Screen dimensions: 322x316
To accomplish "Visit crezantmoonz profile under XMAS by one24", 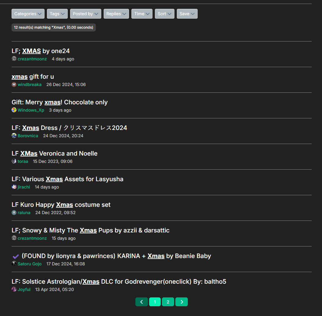I will (32, 59).
